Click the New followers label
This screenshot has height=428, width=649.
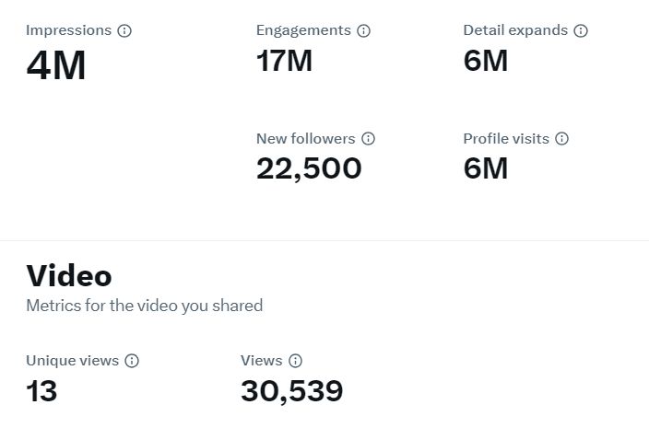point(306,138)
